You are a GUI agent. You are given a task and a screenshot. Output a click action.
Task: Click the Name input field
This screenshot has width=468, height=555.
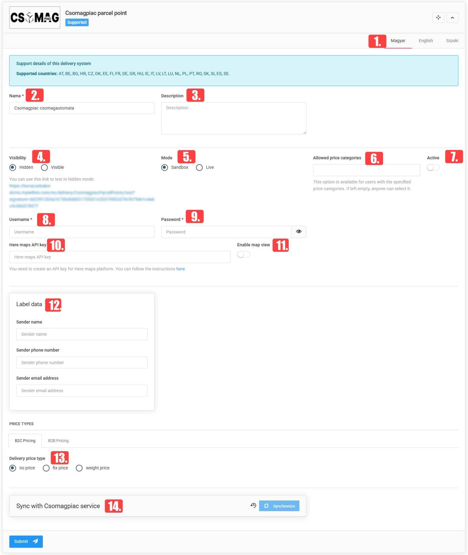click(82, 108)
